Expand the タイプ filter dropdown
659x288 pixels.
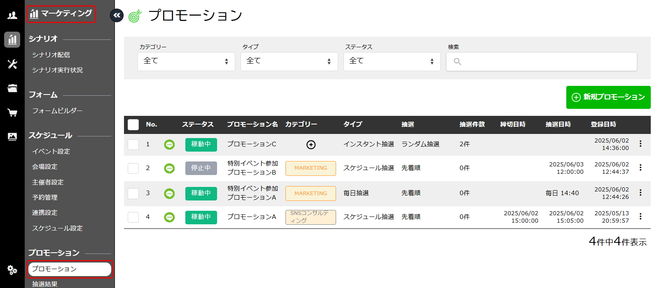pyautogui.click(x=289, y=61)
